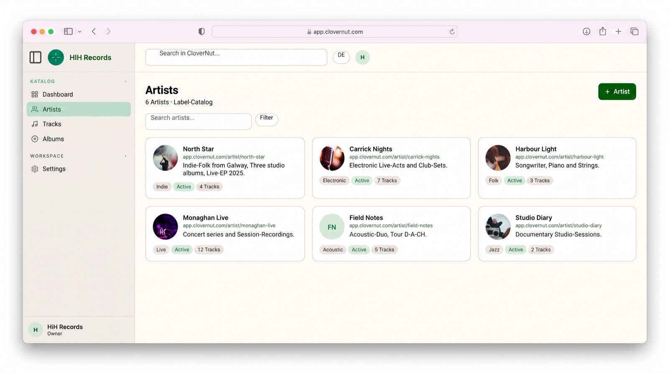Open Monaghan Live artist avatar

tap(165, 227)
